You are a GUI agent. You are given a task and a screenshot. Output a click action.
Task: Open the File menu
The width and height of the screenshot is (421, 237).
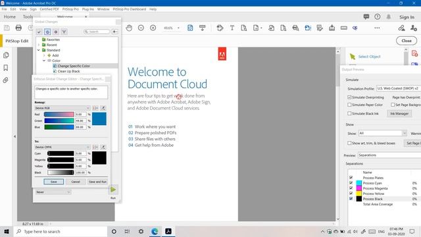click(x=5, y=9)
